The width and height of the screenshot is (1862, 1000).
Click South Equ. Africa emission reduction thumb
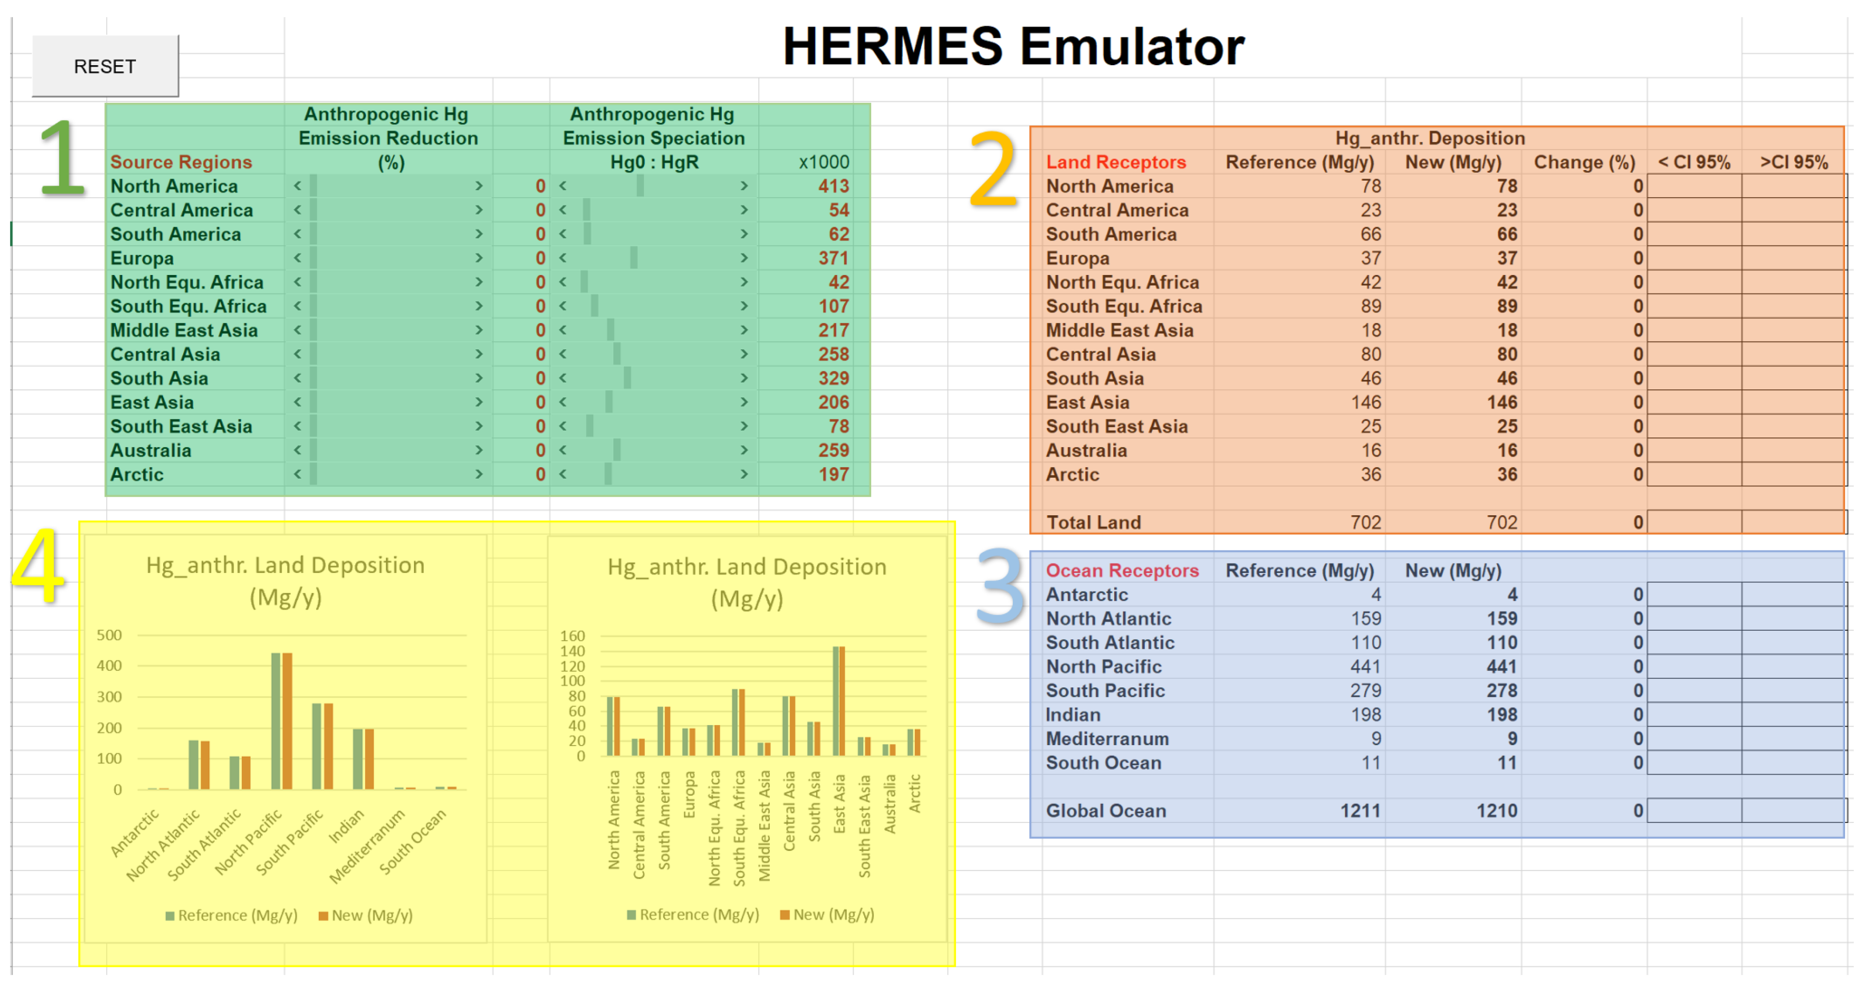(314, 307)
